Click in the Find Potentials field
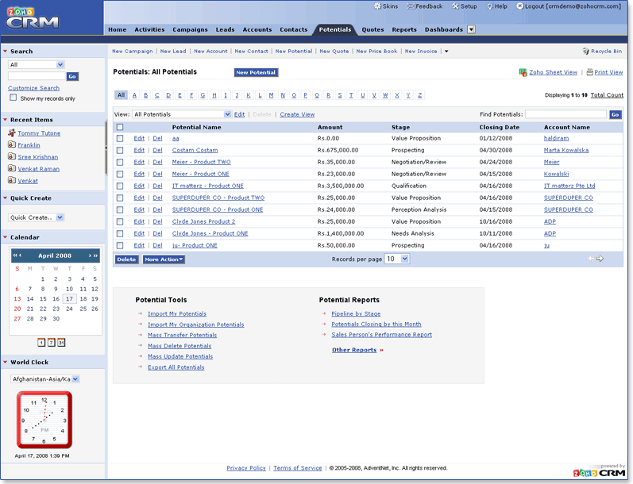 click(565, 114)
